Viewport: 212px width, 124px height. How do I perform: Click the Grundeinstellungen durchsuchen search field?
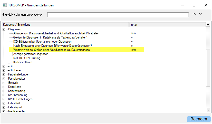pyautogui.click(x=118, y=15)
